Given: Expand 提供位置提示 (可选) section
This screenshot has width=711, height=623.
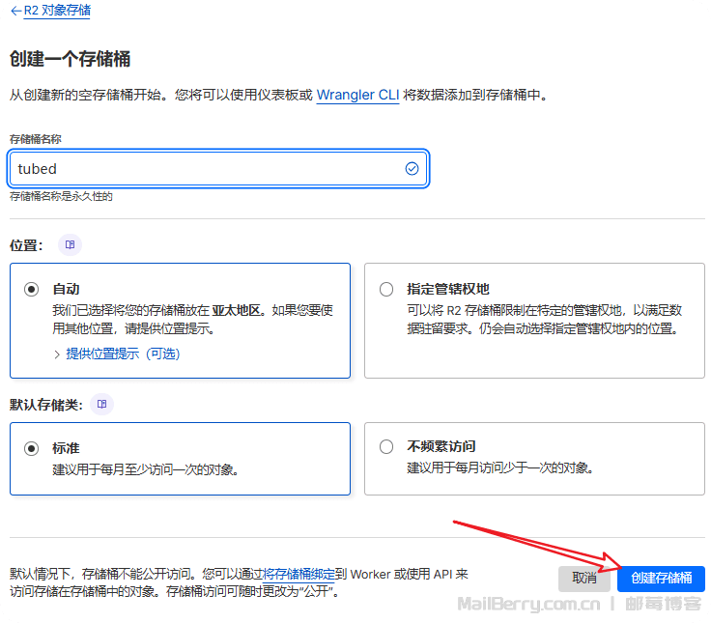Looking at the screenshot, I should 123,354.
